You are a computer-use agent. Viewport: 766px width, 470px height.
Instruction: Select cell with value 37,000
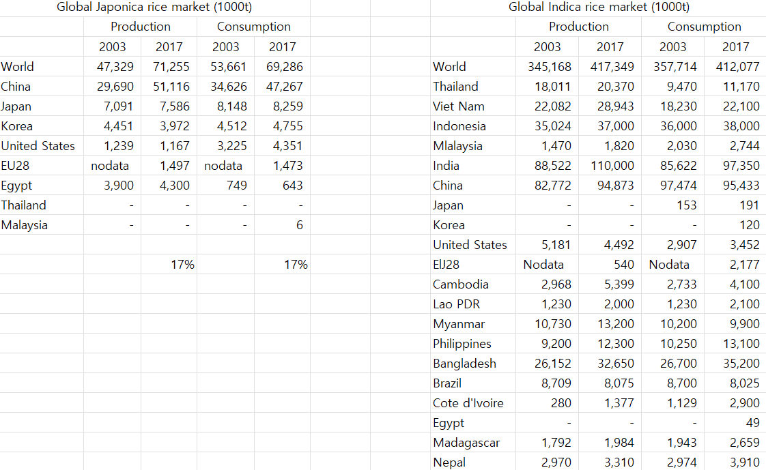point(616,126)
